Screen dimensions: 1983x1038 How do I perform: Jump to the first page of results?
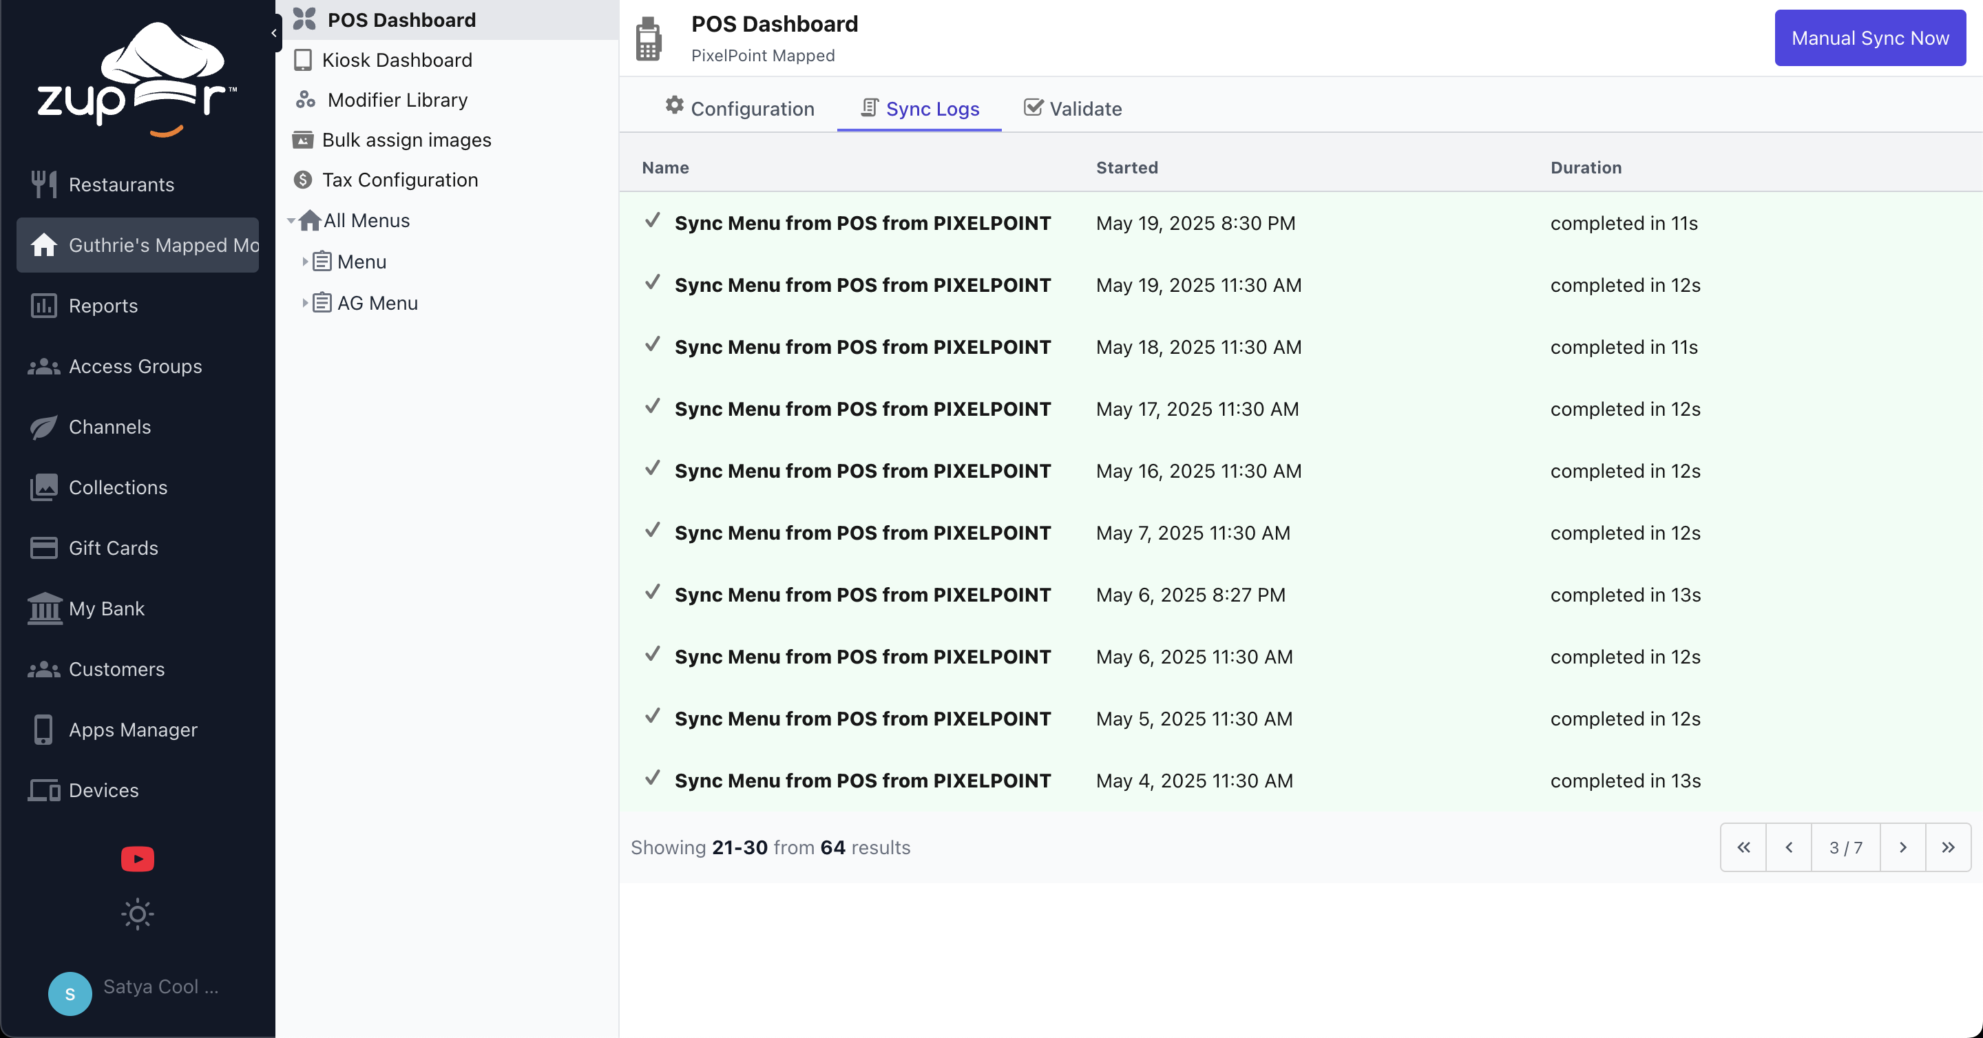pyautogui.click(x=1743, y=847)
